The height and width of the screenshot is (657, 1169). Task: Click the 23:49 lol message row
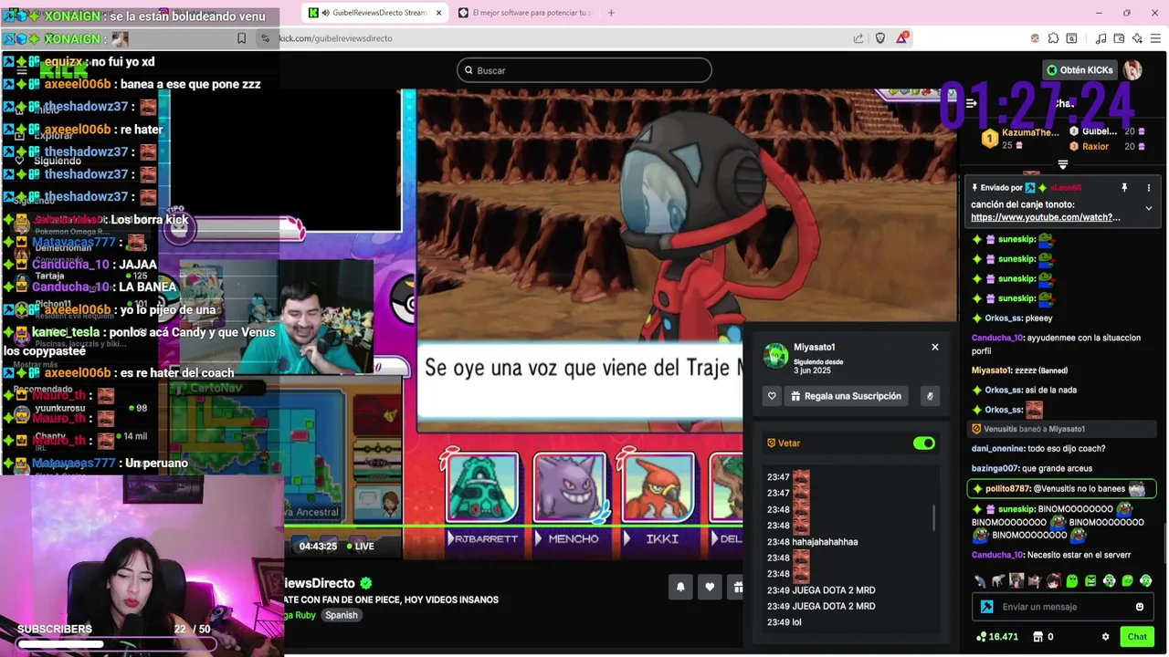[x=784, y=622]
